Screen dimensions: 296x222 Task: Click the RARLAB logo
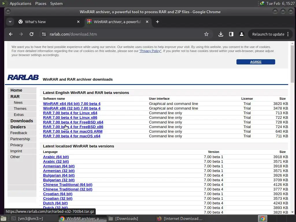(23, 77)
